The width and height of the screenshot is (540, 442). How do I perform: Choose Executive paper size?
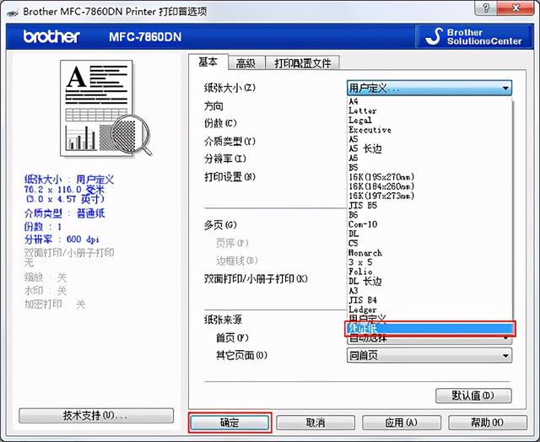click(x=370, y=130)
